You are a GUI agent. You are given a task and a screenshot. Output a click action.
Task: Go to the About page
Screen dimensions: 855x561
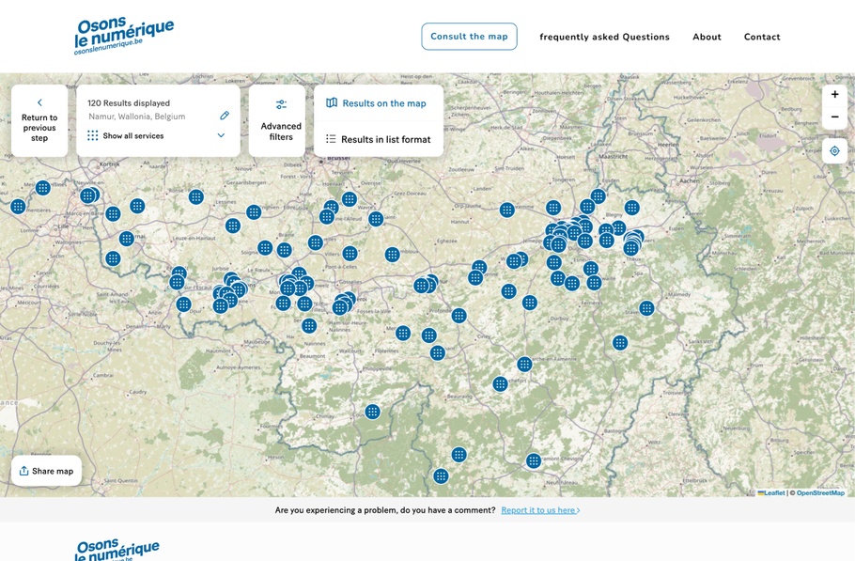[707, 38]
